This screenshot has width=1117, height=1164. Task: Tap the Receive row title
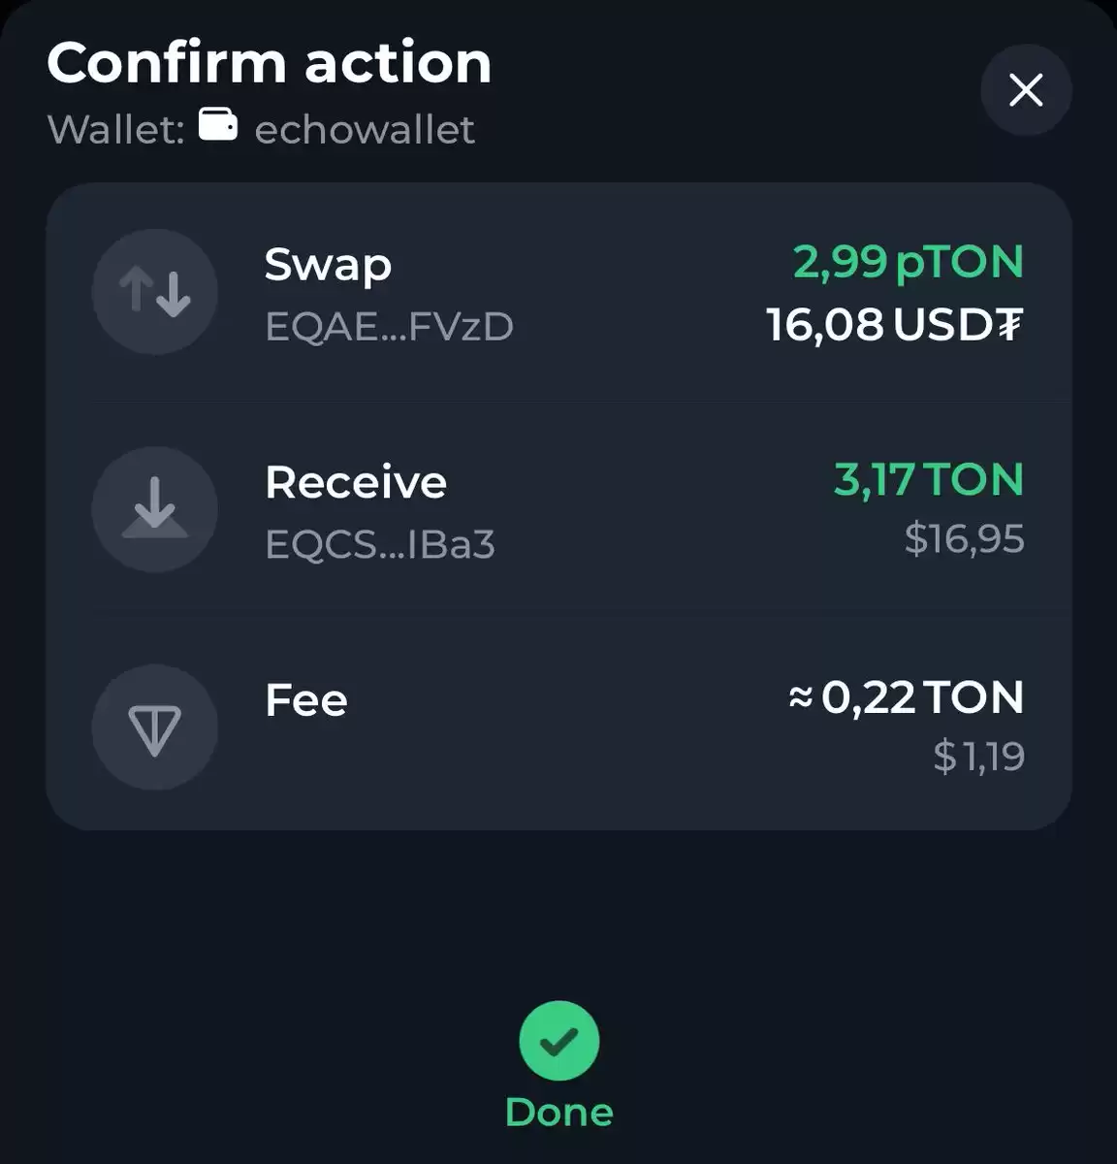[x=356, y=482]
